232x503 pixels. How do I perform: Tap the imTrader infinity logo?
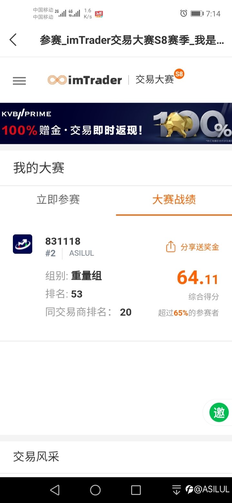(57, 80)
